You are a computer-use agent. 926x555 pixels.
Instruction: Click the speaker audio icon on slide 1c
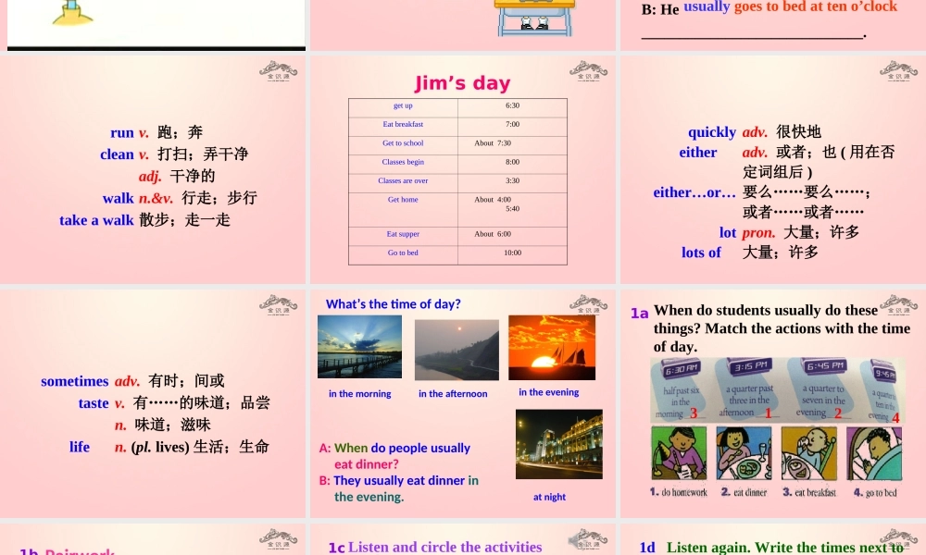click(575, 540)
